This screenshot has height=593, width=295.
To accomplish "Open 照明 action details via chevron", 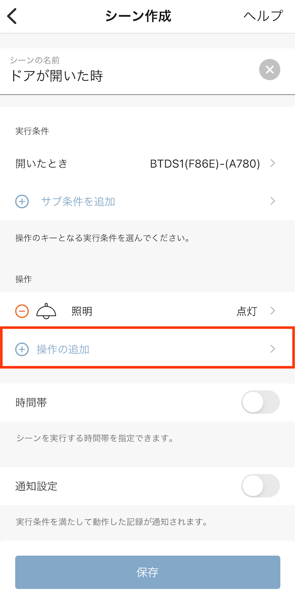I will 273,311.
